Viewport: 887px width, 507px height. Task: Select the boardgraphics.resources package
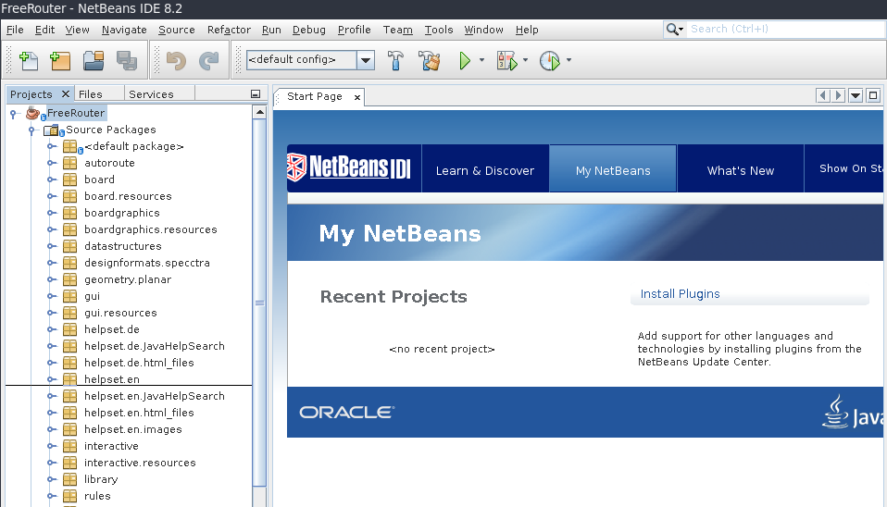point(151,229)
